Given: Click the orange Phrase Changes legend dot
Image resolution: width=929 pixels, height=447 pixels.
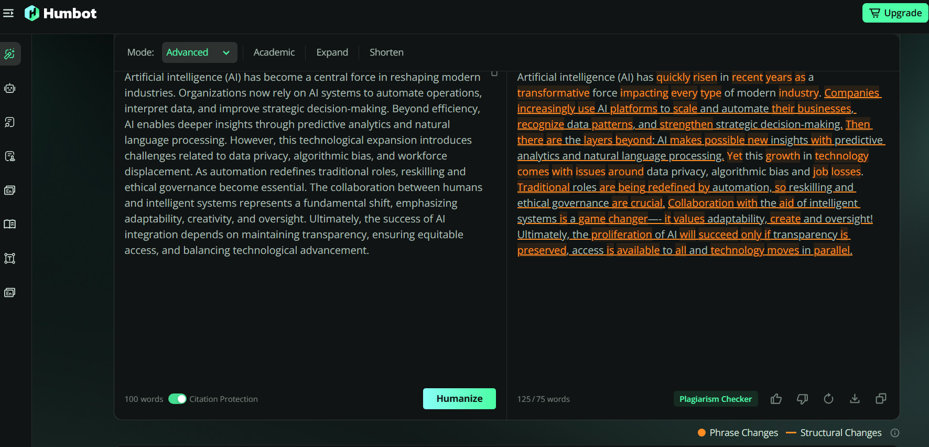Looking at the screenshot, I should click(701, 433).
